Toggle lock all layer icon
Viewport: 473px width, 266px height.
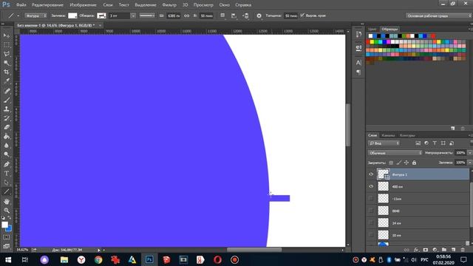[x=414, y=163]
